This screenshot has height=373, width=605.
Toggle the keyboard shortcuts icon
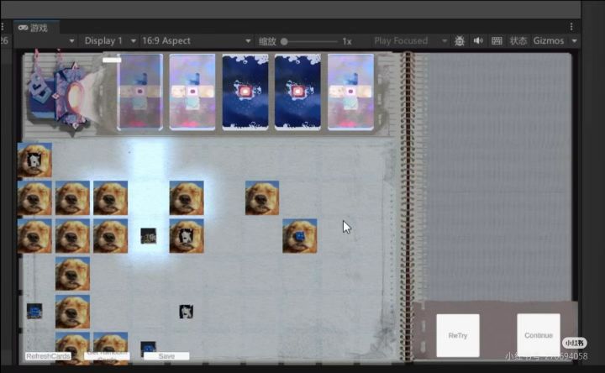pos(497,40)
